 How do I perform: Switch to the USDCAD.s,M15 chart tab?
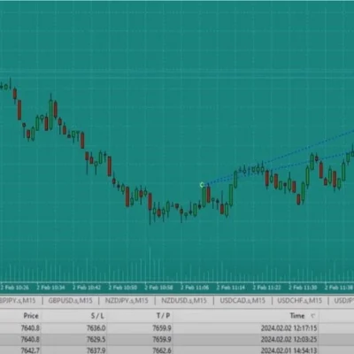pos(242,301)
